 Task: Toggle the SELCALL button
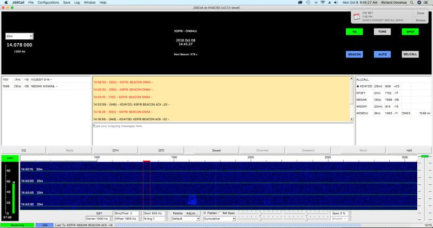[x=410, y=54]
